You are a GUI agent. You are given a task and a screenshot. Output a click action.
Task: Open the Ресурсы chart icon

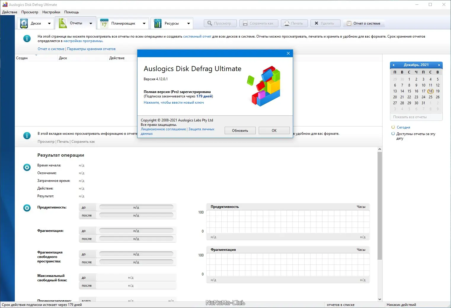pyautogui.click(x=158, y=23)
